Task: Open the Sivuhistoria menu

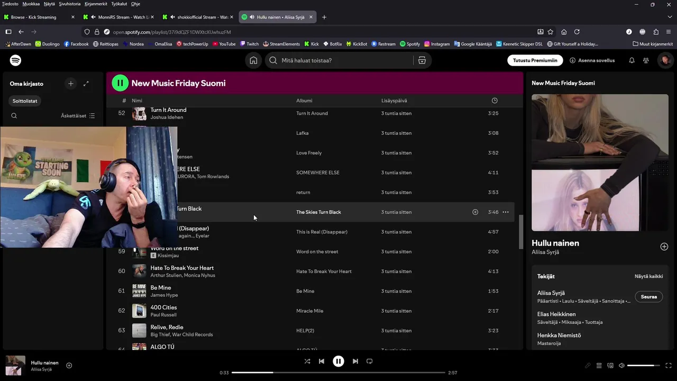Action: (x=70, y=4)
